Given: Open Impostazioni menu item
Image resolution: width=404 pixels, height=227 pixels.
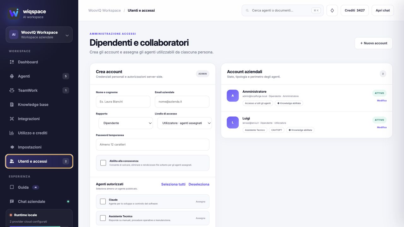Looking at the screenshot, I should (39, 147).
